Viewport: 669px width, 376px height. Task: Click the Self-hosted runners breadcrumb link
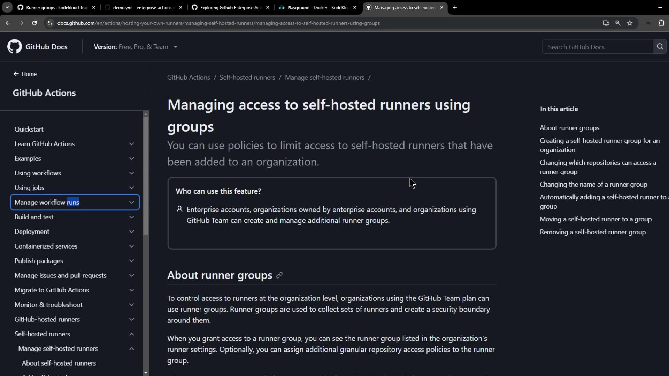coord(247,77)
